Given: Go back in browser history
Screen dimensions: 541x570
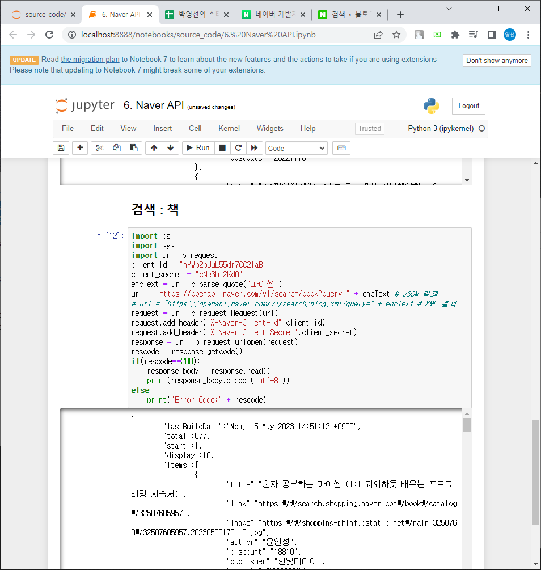Looking at the screenshot, I should tap(13, 35).
